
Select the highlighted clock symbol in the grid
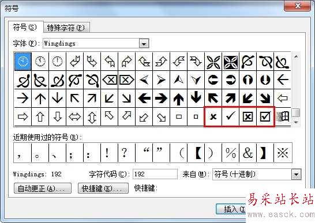[23, 61]
